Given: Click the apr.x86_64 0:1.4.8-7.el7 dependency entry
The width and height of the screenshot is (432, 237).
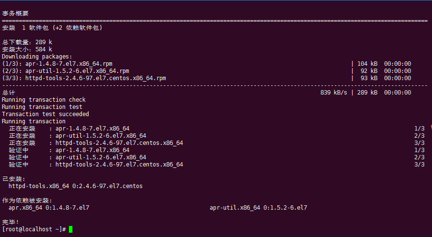Looking at the screenshot, I should pyautogui.click(x=49, y=207).
